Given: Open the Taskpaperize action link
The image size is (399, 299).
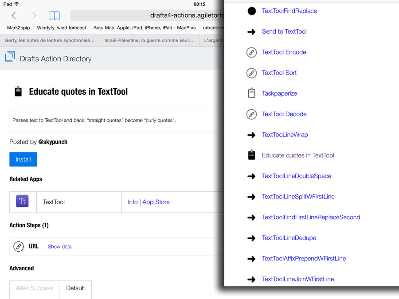Looking at the screenshot, I should pos(279,93).
